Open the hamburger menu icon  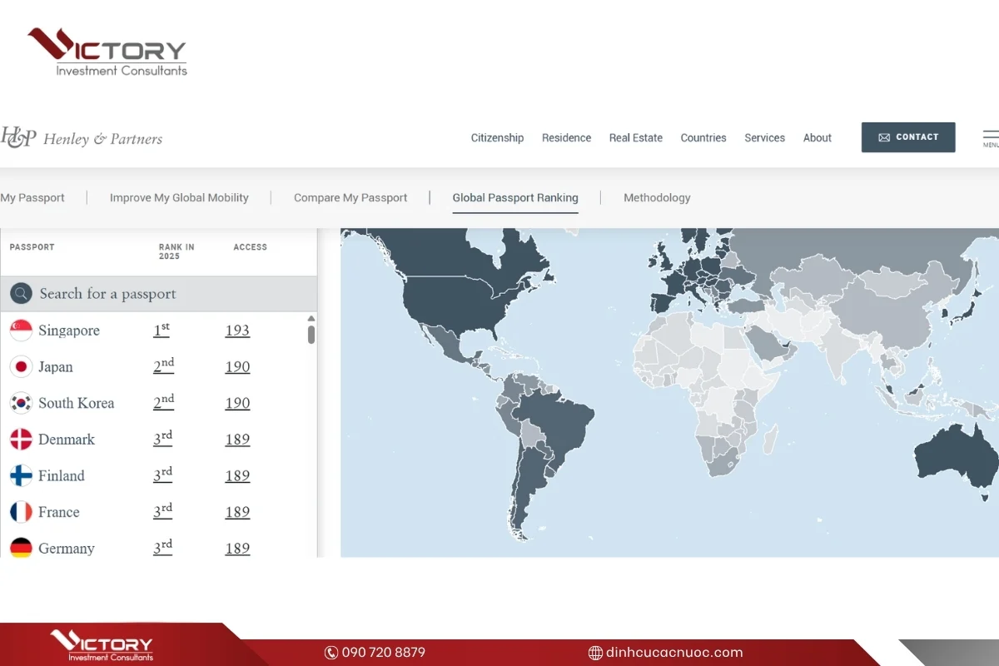pos(991,137)
